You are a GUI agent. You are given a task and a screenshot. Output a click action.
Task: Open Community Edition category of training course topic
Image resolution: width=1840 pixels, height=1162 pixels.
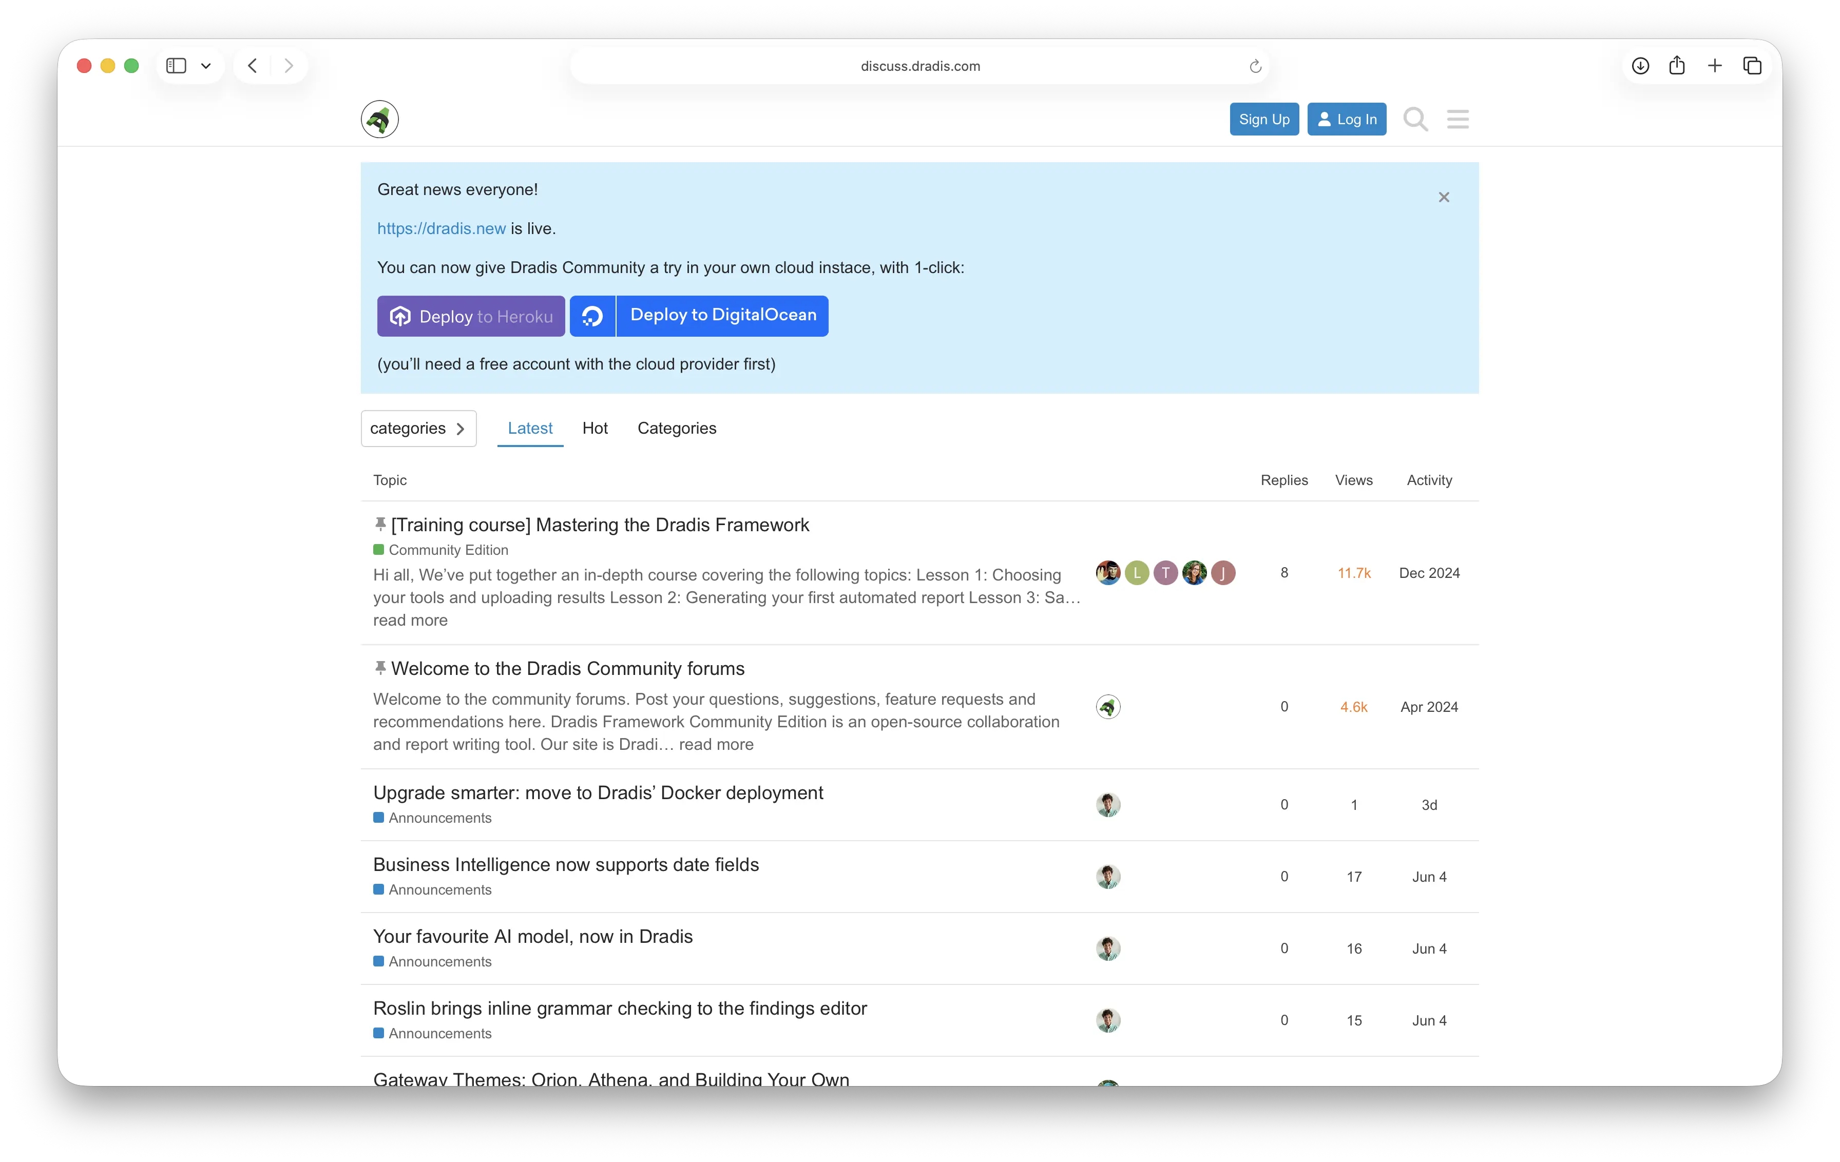click(x=440, y=550)
